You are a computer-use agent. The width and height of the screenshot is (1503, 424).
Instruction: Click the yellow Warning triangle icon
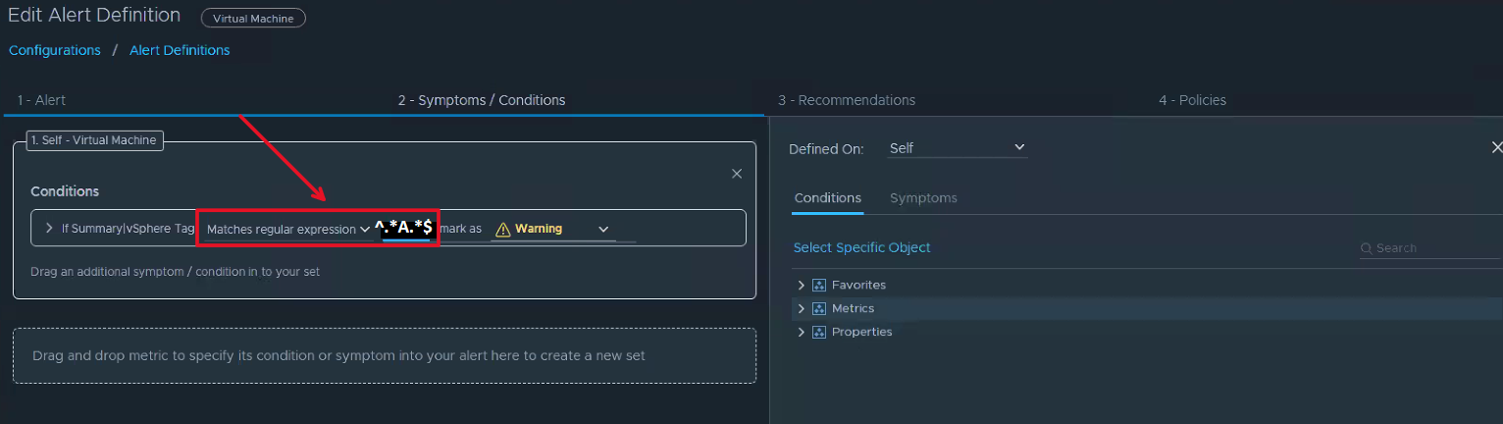click(x=503, y=229)
